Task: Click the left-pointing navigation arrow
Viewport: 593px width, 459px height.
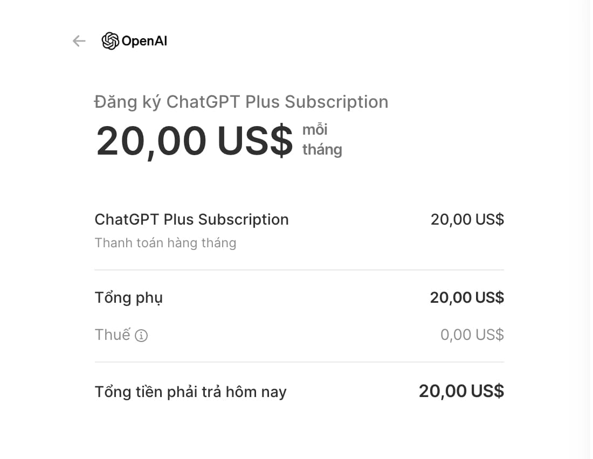Action: pos(79,40)
